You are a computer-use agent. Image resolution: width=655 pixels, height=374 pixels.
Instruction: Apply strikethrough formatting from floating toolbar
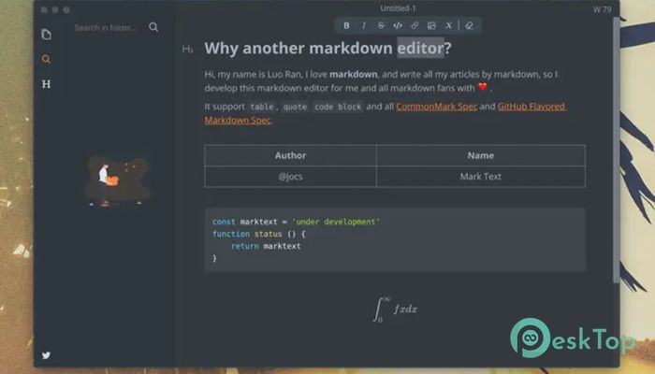(x=381, y=25)
